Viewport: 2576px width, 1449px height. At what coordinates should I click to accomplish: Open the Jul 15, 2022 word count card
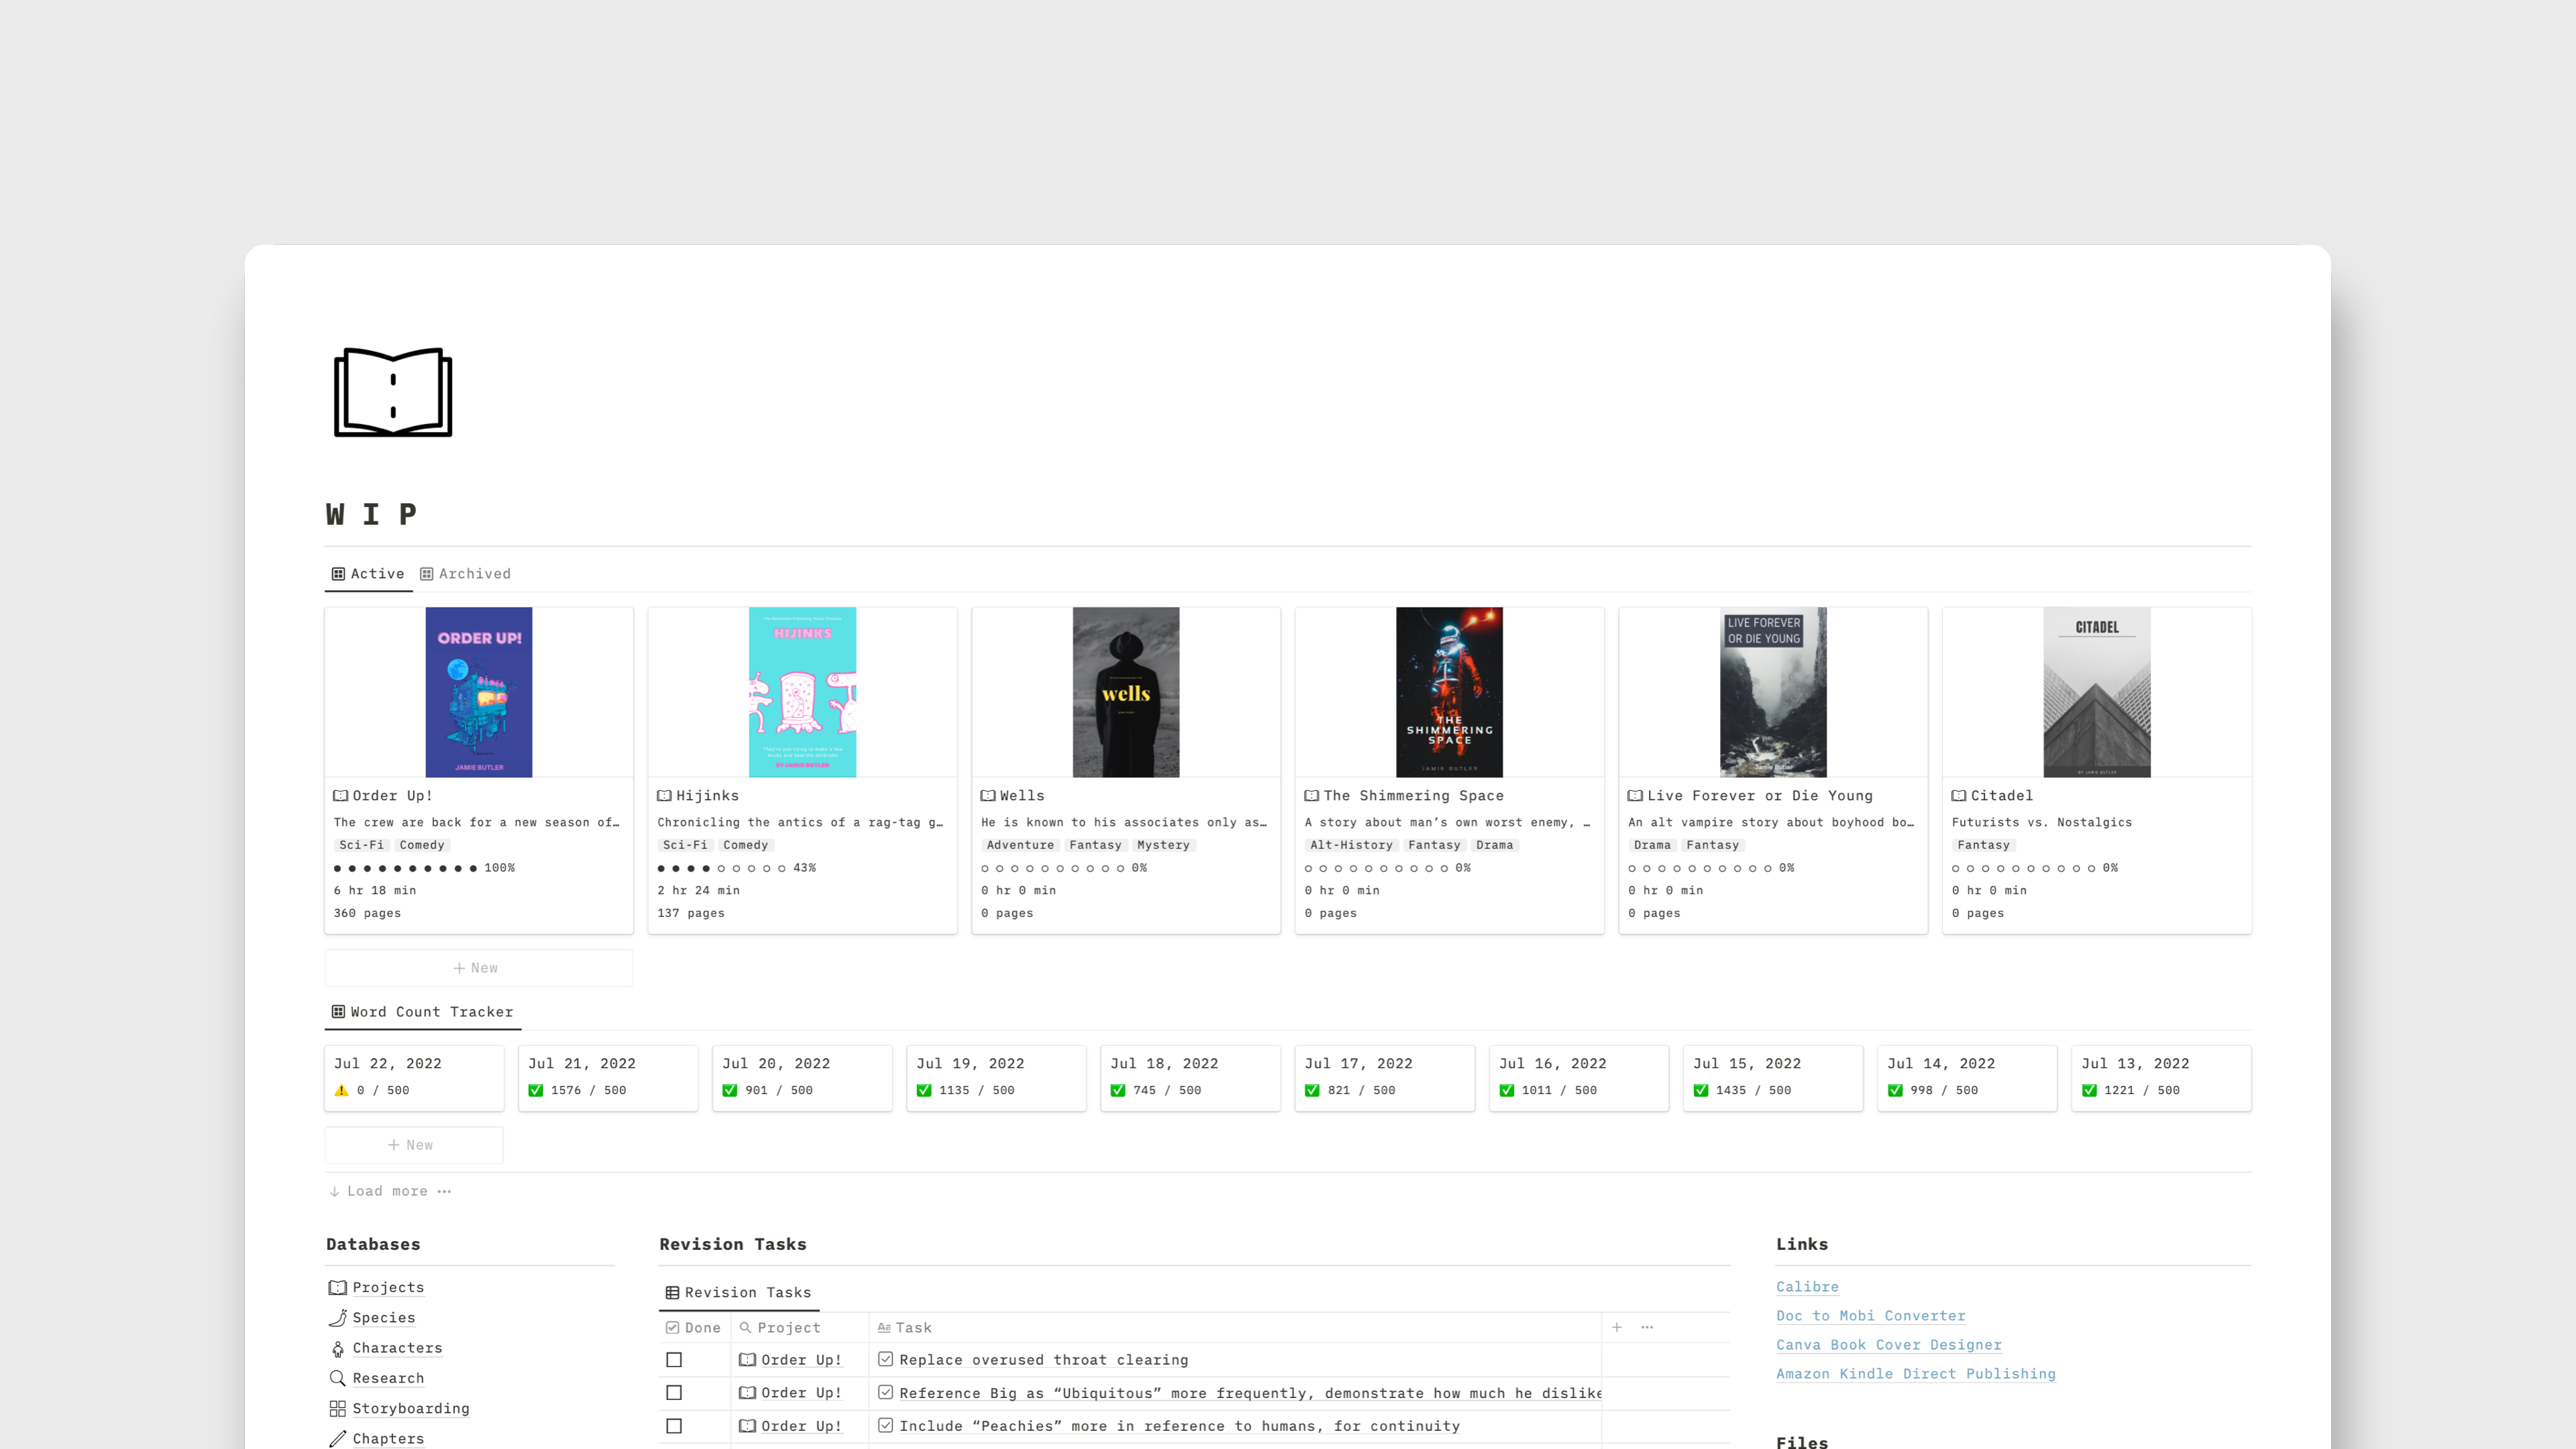pos(1772,1077)
